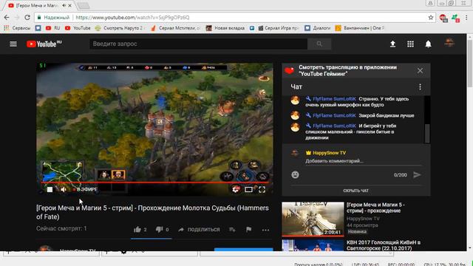Viewport: 473px width, 266px height.
Task: Close the YouTube Gaming app banner
Action: [420, 71]
